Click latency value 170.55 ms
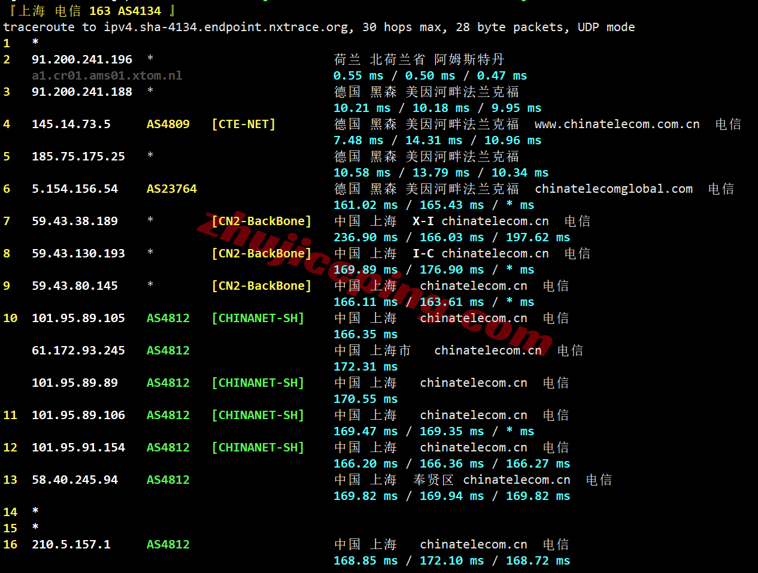The image size is (758, 573). tap(366, 399)
